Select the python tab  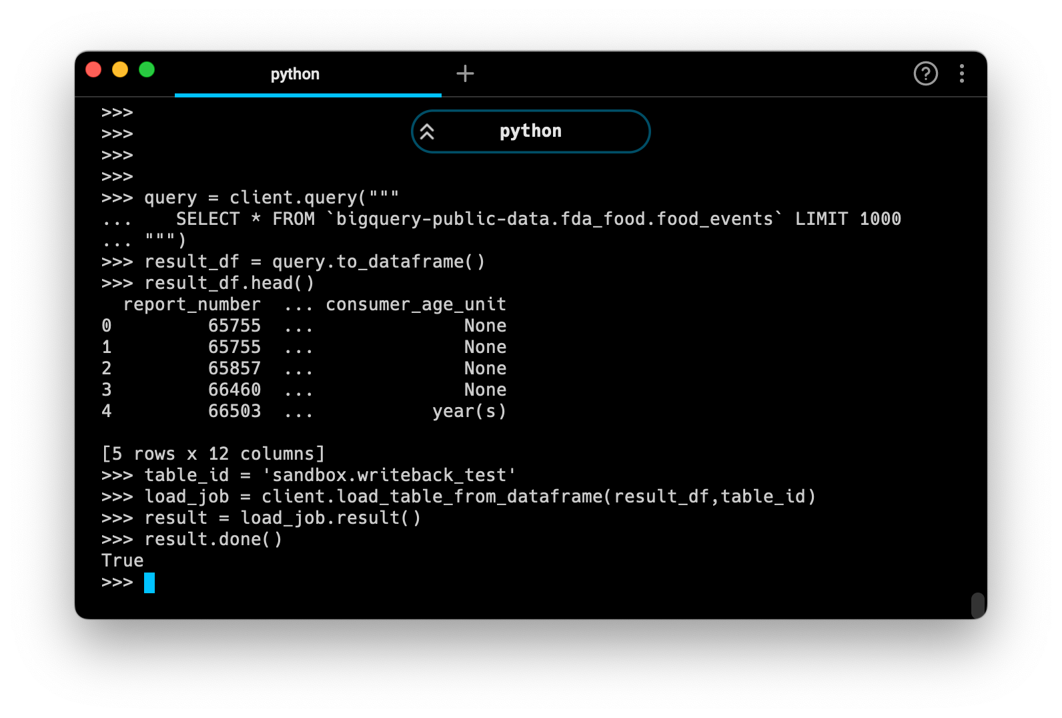tap(308, 74)
